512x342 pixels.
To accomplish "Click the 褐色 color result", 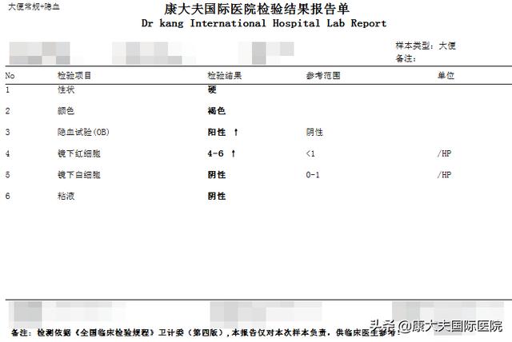I will click(216, 111).
